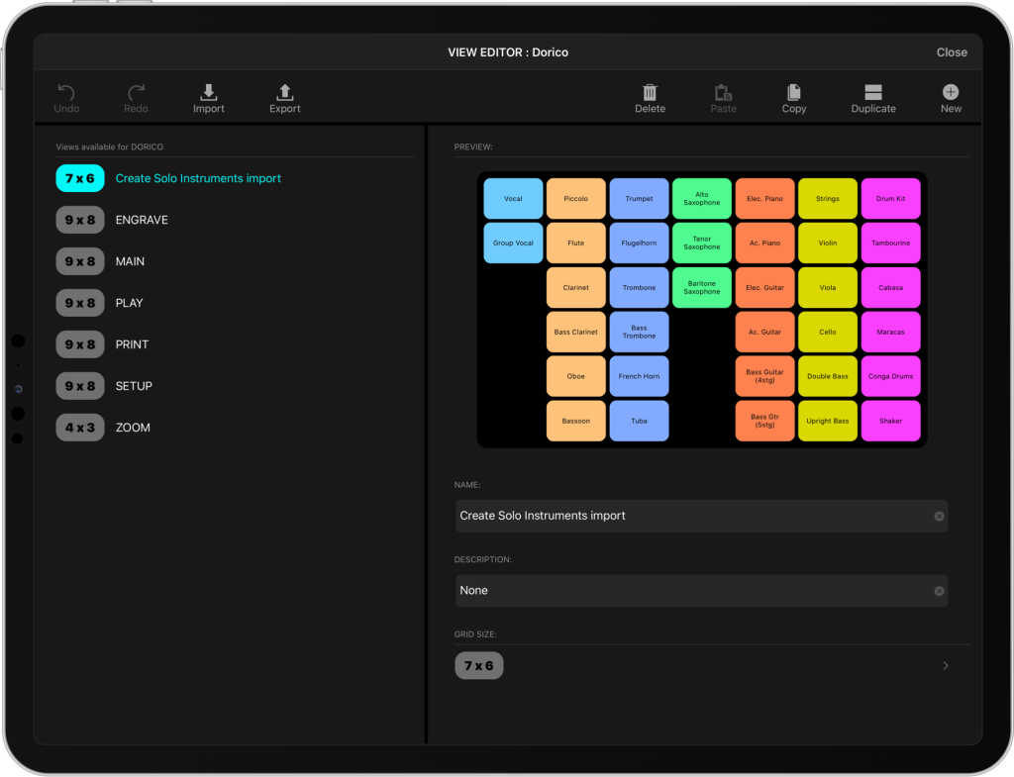Click the 7 x 6 grid size badge

click(x=479, y=666)
